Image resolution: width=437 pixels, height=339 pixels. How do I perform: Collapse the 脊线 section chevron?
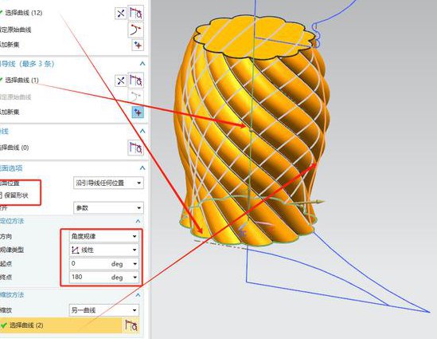pos(142,131)
